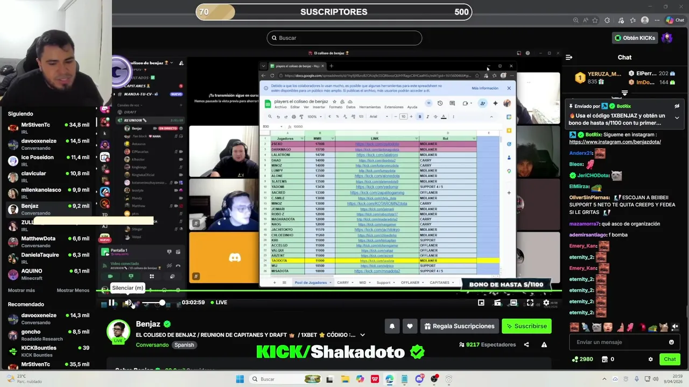Mute the stream with the speaker icon
Screen dimensions: 689x387
pos(128,303)
